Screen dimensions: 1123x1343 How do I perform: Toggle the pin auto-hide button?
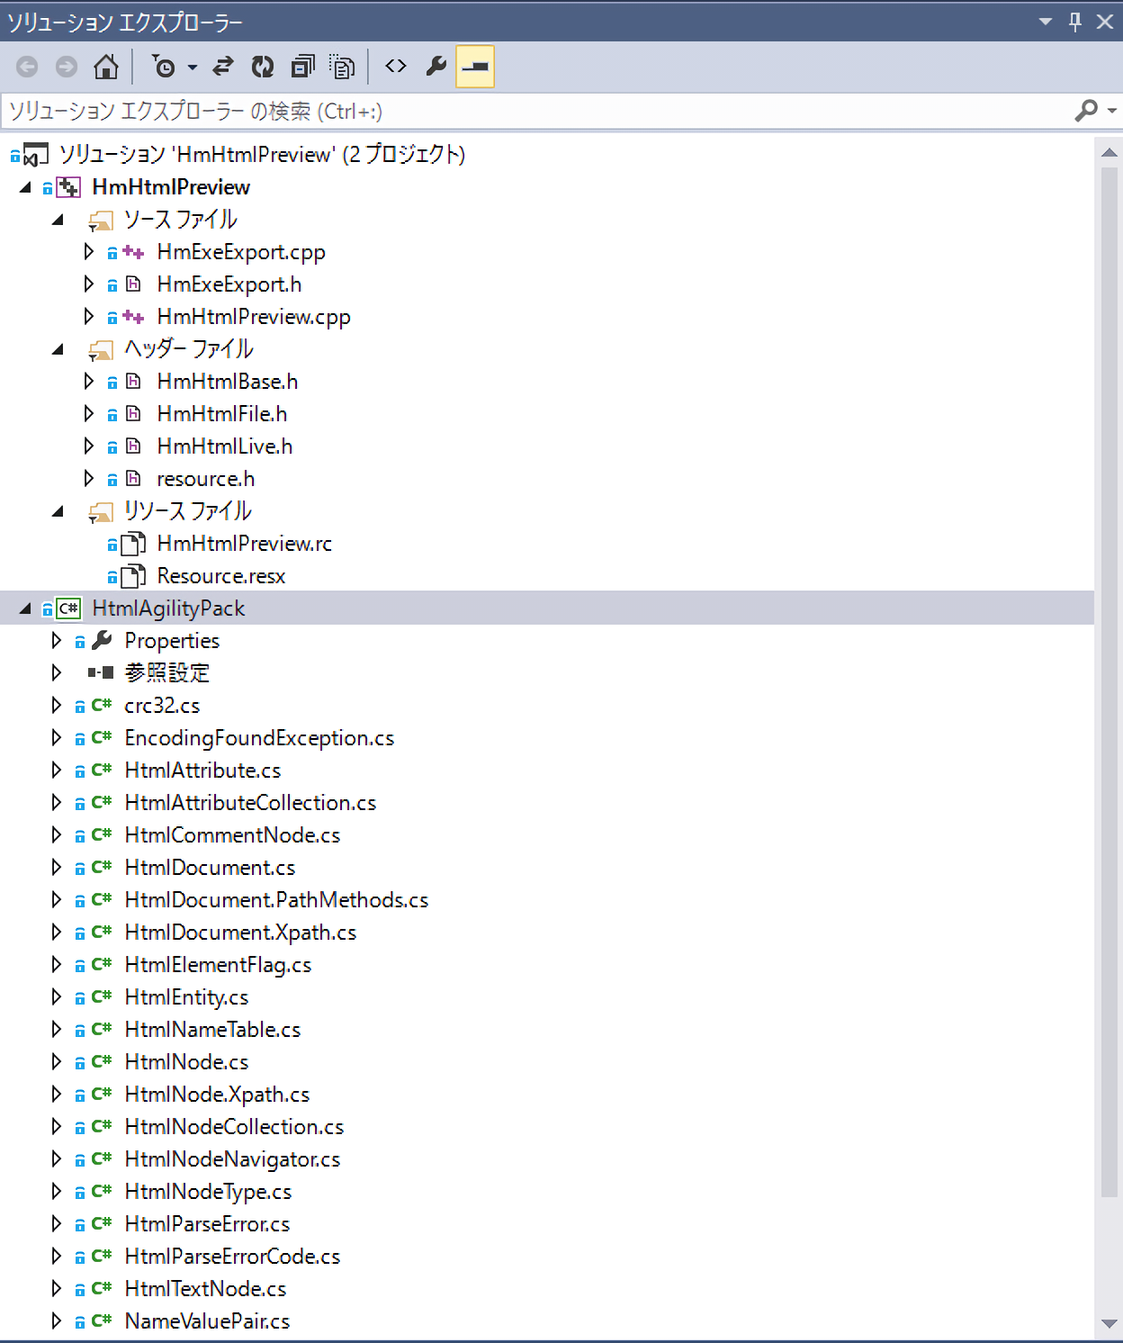[x=1075, y=22]
